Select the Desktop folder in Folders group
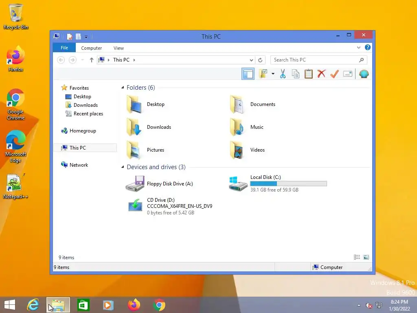 (x=146, y=104)
